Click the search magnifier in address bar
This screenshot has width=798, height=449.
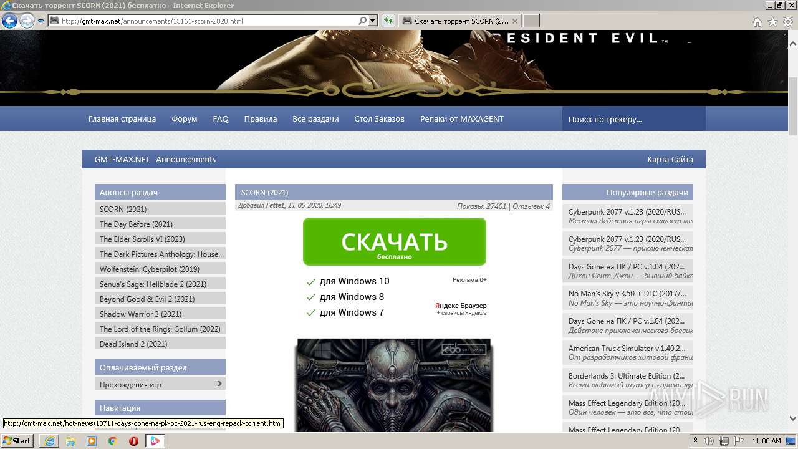(x=363, y=21)
